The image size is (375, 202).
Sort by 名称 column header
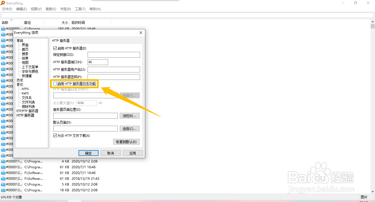[x=12, y=23]
